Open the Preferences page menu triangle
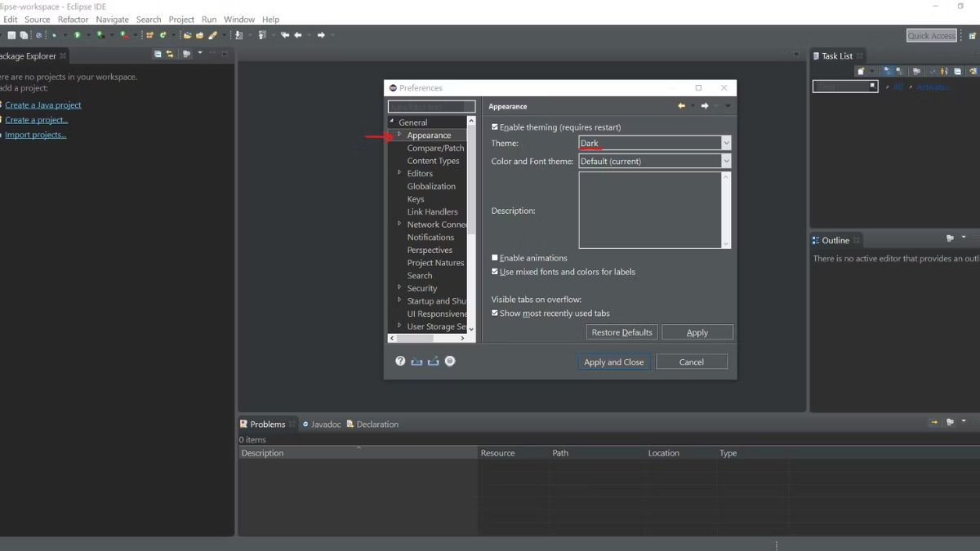Viewport: 980px width, 551px height. [728, 106]
